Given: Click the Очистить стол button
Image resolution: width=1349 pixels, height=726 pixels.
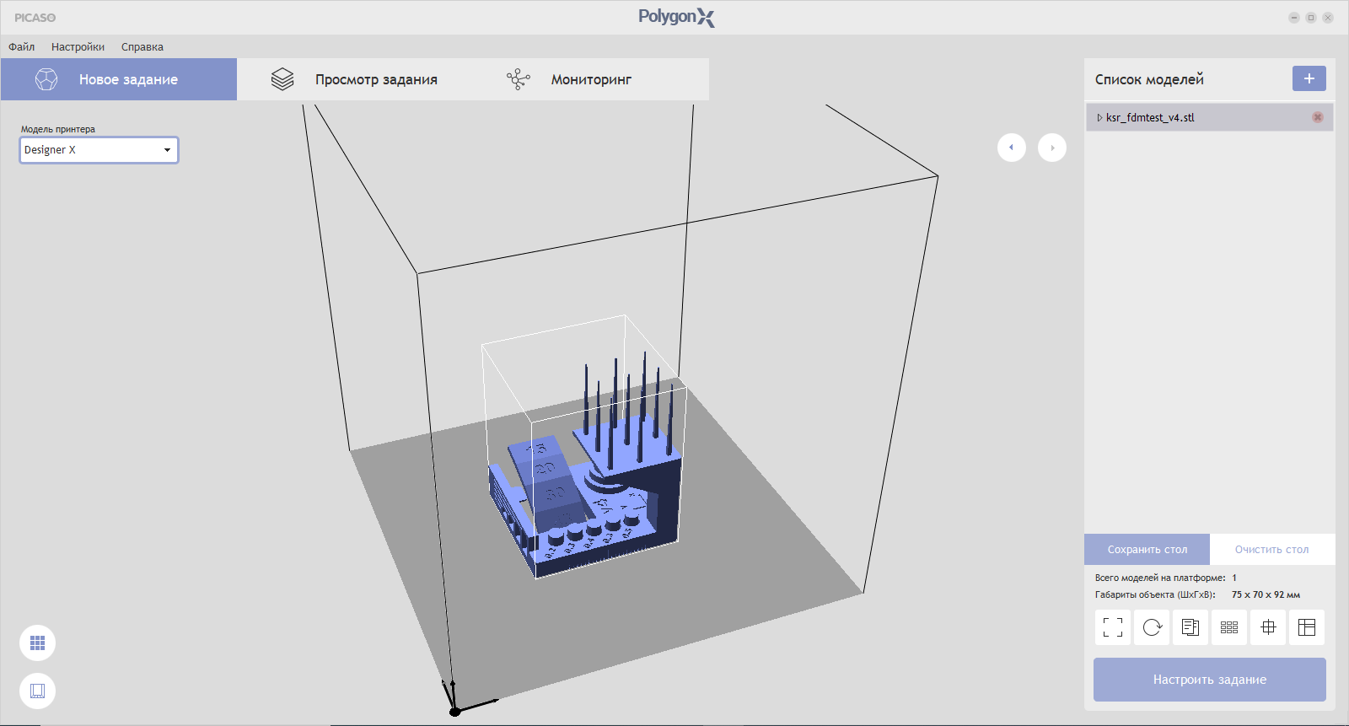Looking at the screenshot, I should click(x=1272, y=549).
